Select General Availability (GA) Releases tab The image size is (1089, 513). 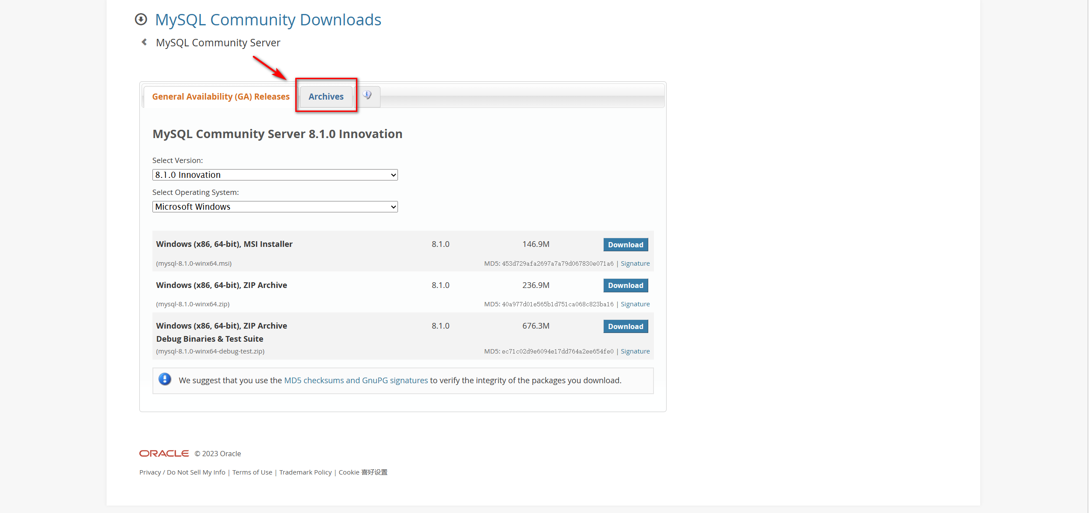coord(221,97)
